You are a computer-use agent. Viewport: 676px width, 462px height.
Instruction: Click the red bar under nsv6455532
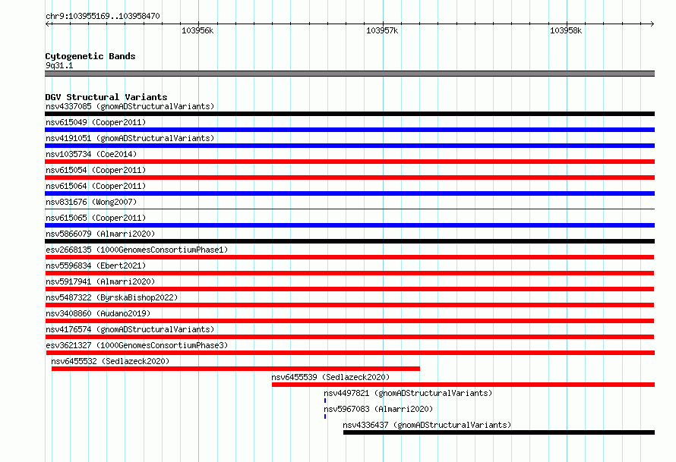pos(235,369)
